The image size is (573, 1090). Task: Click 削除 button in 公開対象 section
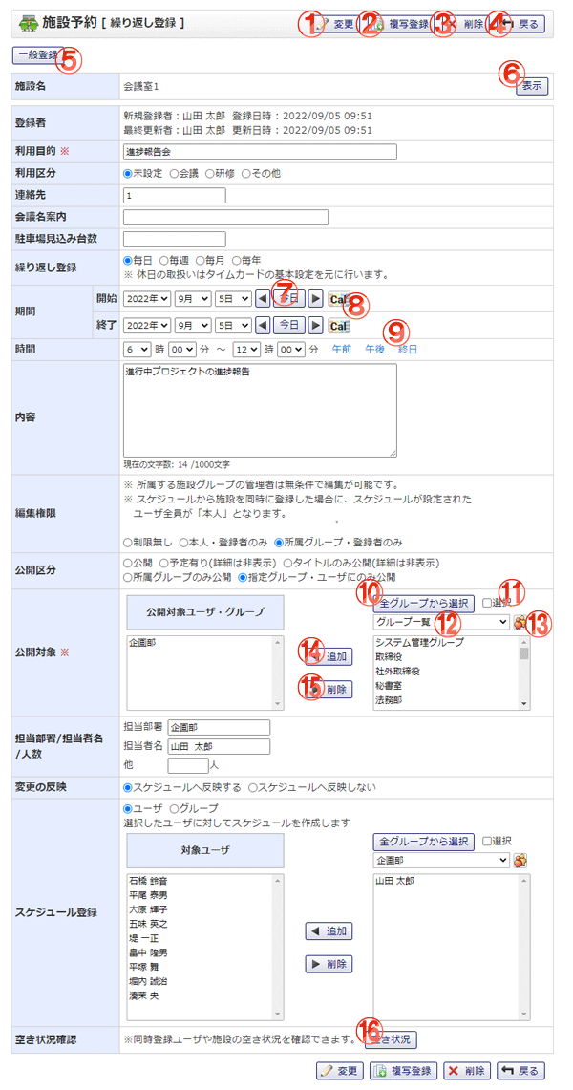(x=329, y=689)
